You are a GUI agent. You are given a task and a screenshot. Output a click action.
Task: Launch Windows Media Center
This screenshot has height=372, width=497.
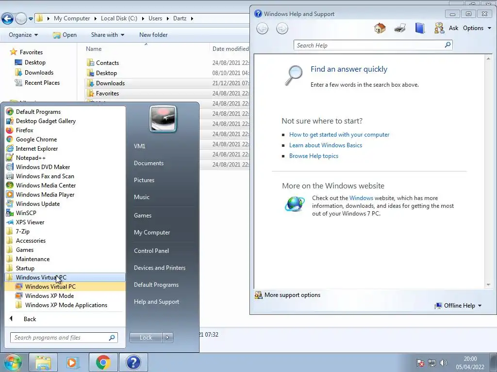(x=46, y=185)
